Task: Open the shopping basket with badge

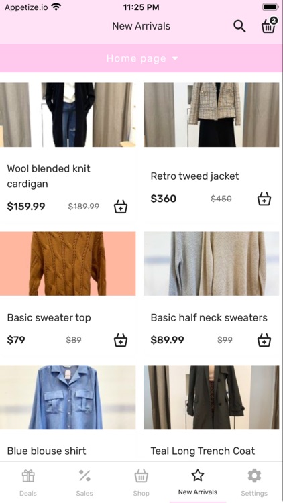Action: click(268, 25)
